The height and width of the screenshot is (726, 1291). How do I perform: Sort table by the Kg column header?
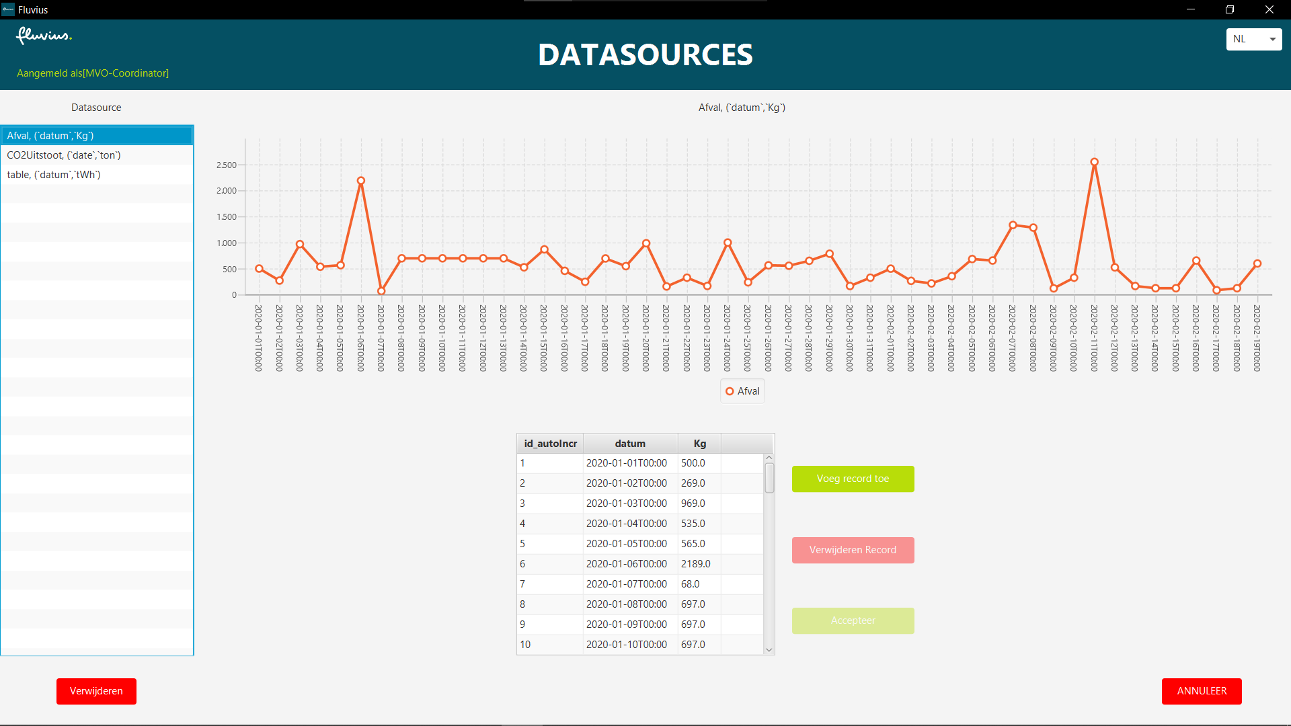coord(699,444)
